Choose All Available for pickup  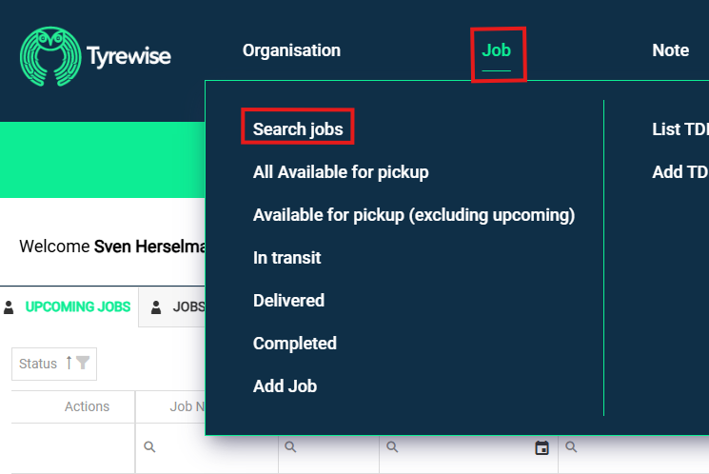coord(341,172)
